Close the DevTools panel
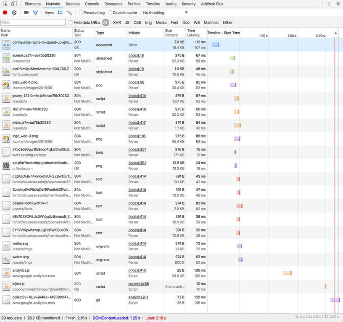Viewport: 343px width, 322px height. [338, 4]
